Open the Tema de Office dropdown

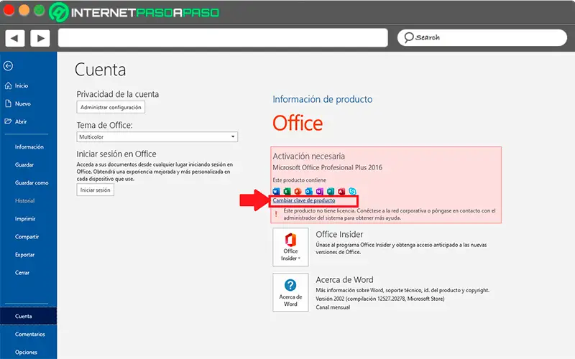point(157,137)
